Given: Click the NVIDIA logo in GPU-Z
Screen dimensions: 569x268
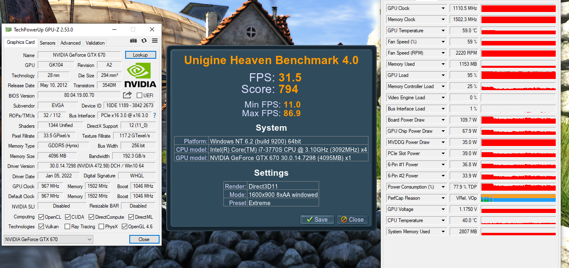Looking at the screenshot, I should pyautogui.click(x=140, y=74).
